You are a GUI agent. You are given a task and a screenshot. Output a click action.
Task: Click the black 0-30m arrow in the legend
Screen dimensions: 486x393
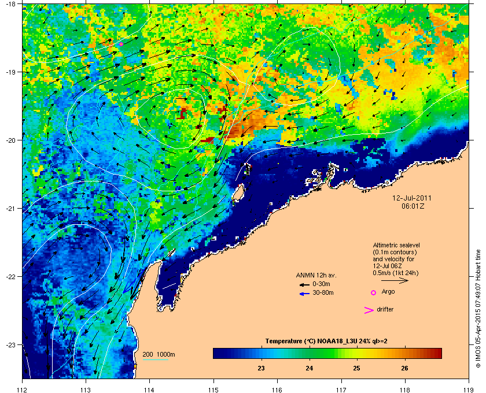[x=304, y=284]
